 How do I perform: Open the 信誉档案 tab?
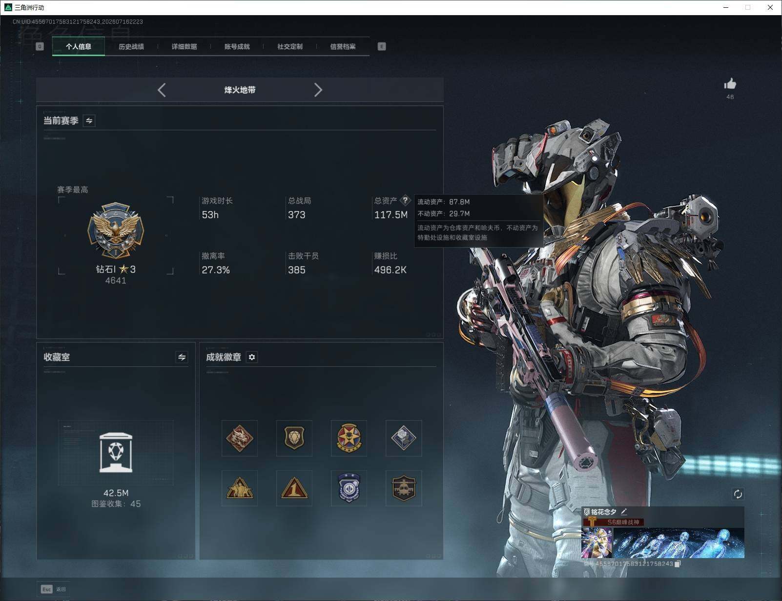[x=343, y=46]
